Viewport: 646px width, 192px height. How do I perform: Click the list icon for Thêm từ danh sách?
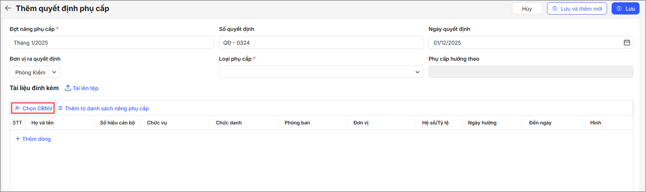60,108
